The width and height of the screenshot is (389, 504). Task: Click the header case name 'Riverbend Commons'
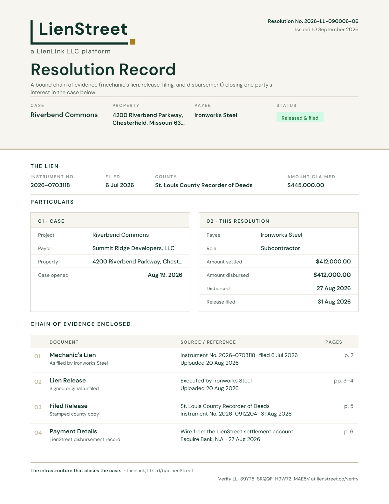click(x=64, y=115)
